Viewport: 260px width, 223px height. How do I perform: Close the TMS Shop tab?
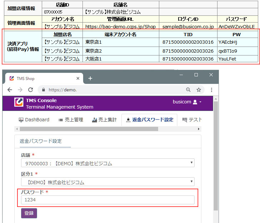pos(78,78)
